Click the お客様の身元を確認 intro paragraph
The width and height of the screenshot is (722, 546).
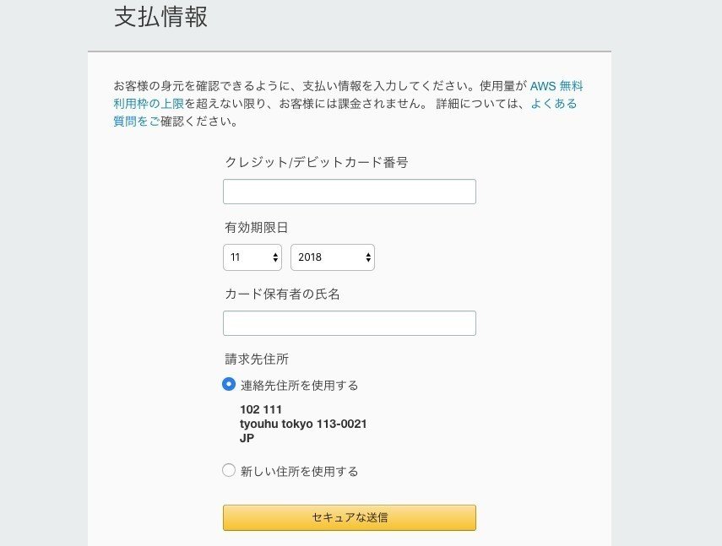click(x=321, y=86)
